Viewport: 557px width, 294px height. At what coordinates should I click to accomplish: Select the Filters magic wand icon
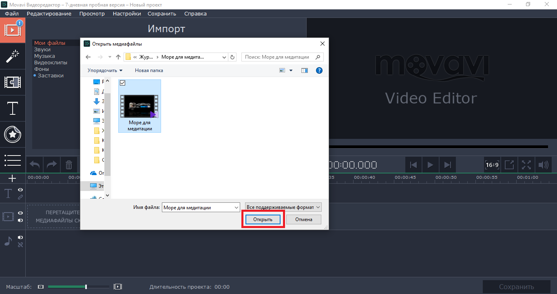13,56
